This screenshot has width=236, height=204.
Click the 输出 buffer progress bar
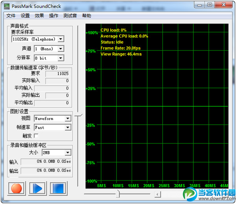tap(46, 170)
